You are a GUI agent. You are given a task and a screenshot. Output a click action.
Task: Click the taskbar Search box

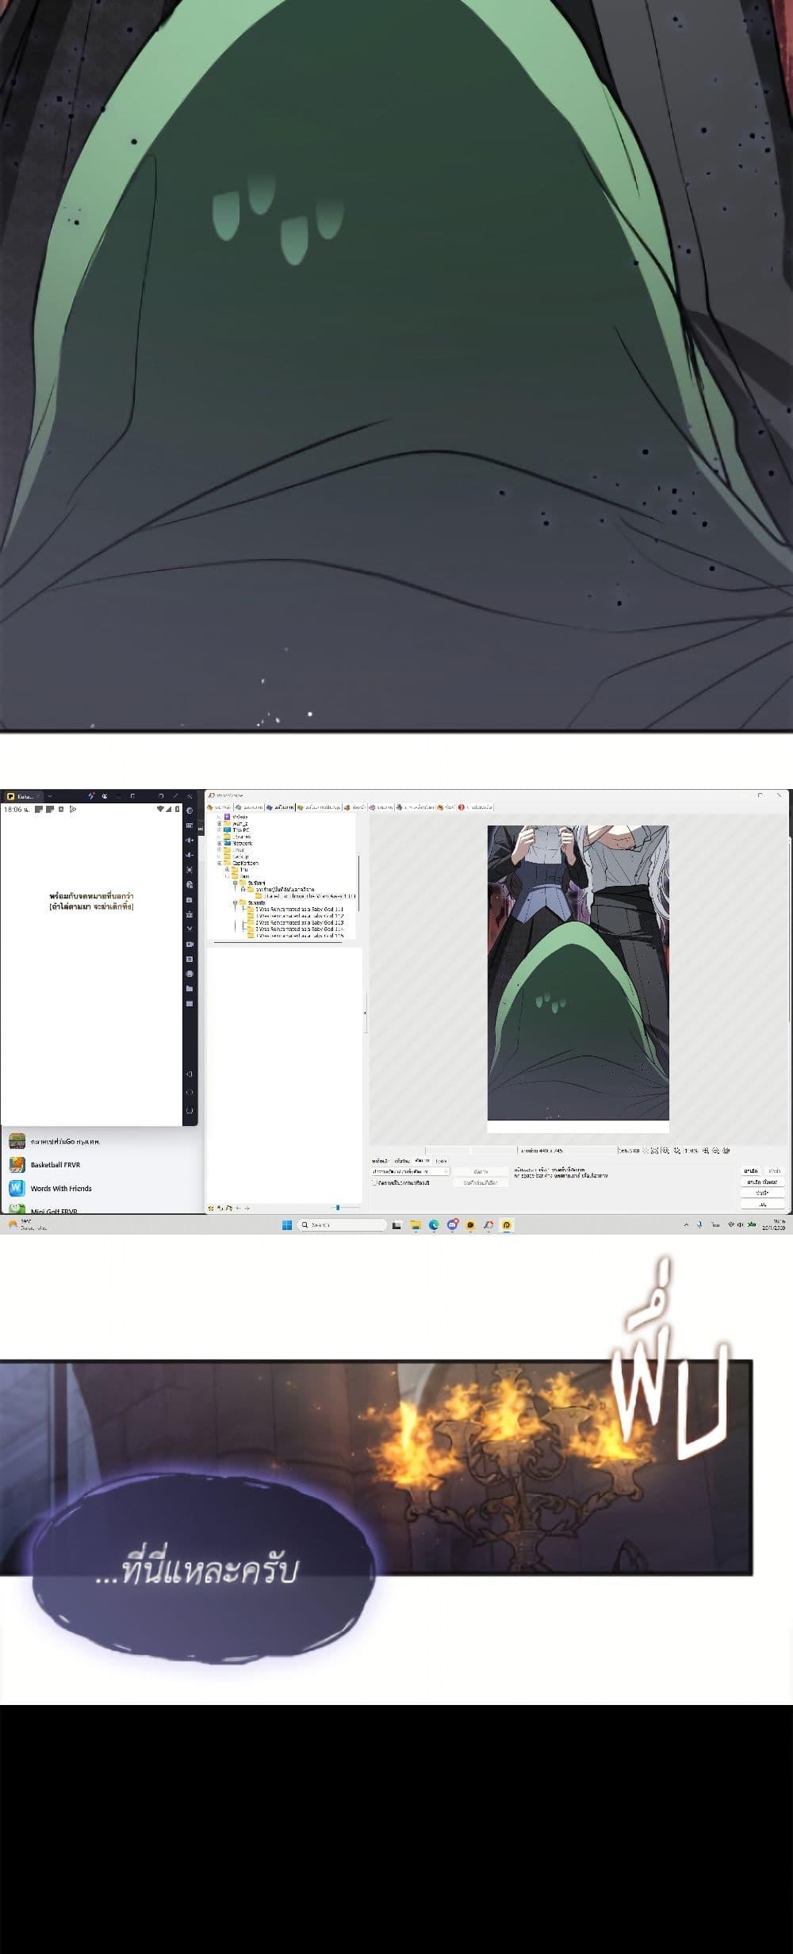342,1224
